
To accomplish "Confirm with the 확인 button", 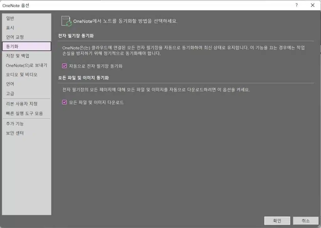I will 277,220.
